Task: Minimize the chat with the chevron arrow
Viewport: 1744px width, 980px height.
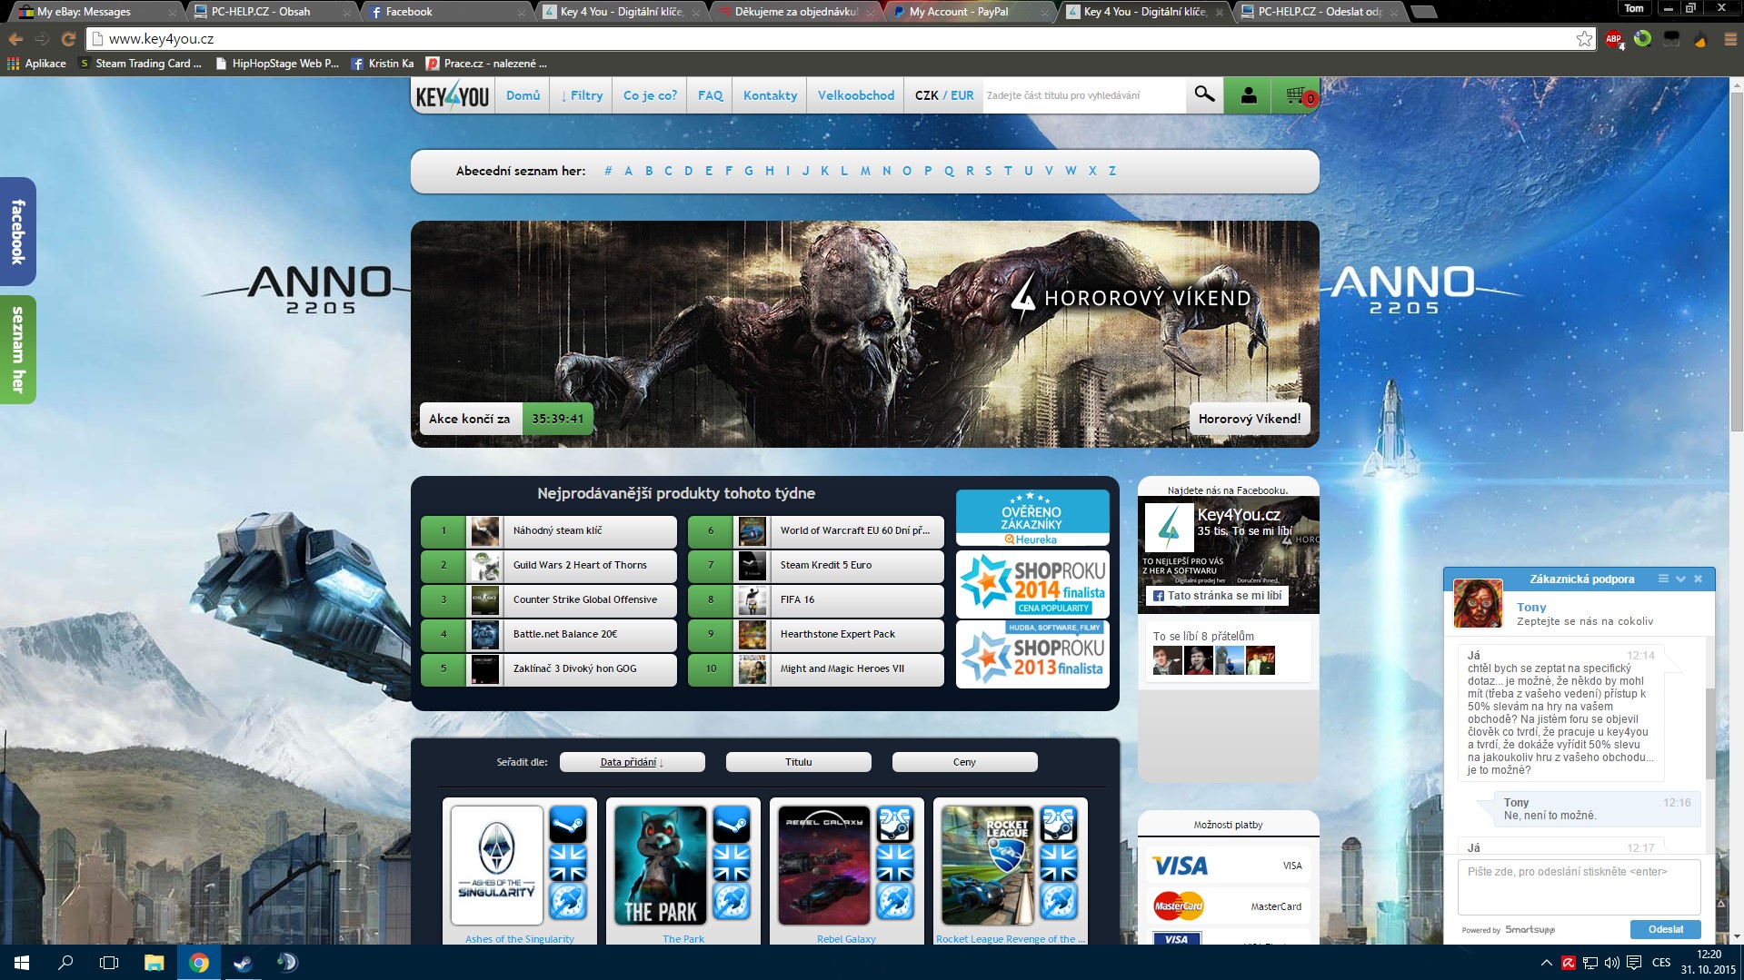Action: tap(1680, 579)
